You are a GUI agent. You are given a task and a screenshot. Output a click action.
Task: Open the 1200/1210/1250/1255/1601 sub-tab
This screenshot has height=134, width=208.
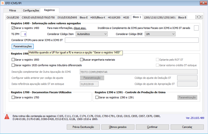point(160,17)
